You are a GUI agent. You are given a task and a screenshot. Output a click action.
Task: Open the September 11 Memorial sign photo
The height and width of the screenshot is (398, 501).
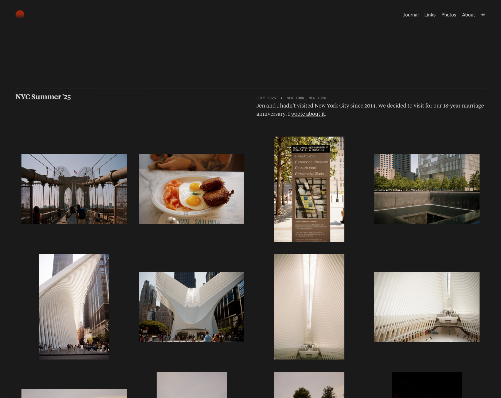click(309, 189)
